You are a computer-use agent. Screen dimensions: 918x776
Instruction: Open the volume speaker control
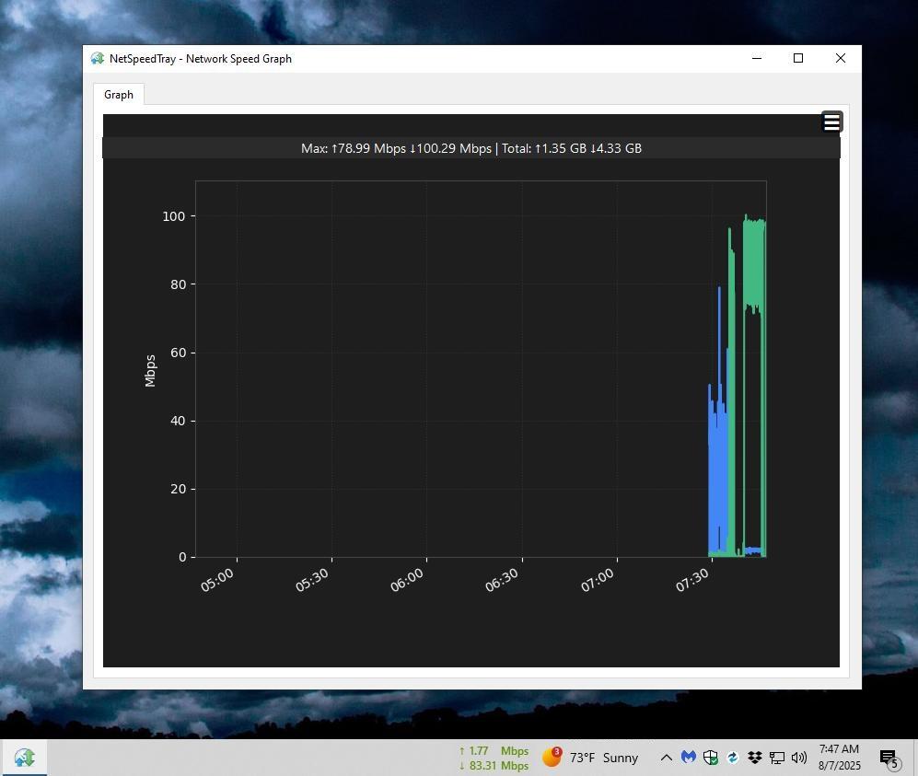[x=798, y=758]
